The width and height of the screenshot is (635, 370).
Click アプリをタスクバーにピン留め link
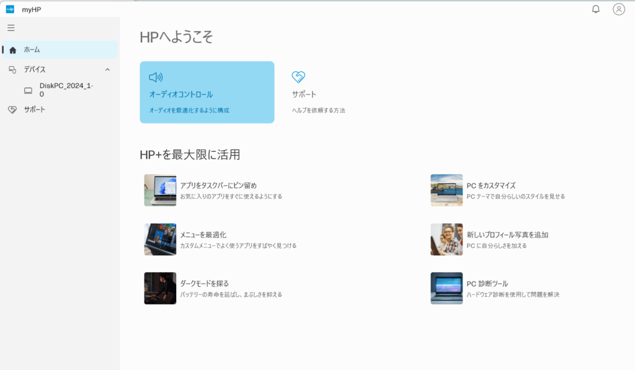(218, 185)
